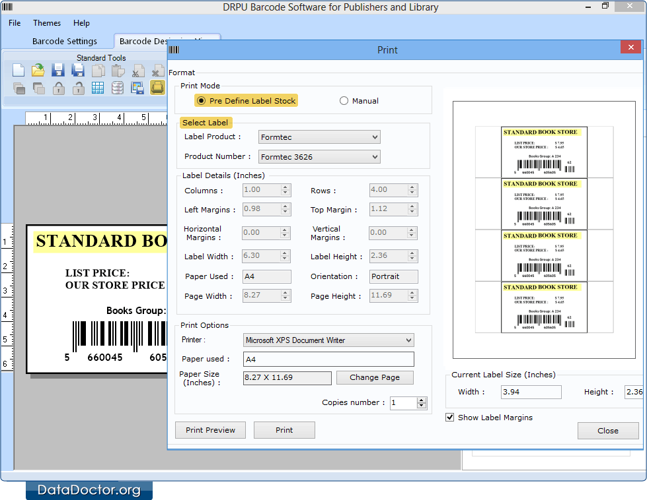Switch to the Barcode Settings tab
Image resolution: width=647 pixels, height=500 pixels.
coord(65,41)
